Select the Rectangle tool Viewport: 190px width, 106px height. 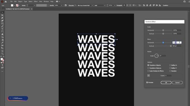(x=2, y=24)
